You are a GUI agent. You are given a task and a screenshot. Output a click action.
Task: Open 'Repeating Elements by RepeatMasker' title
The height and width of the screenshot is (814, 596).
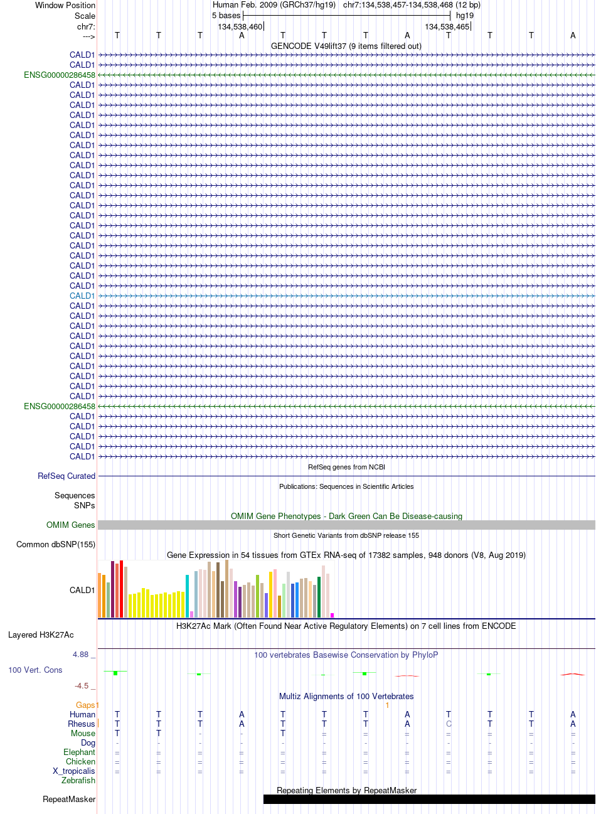[346, 790]
